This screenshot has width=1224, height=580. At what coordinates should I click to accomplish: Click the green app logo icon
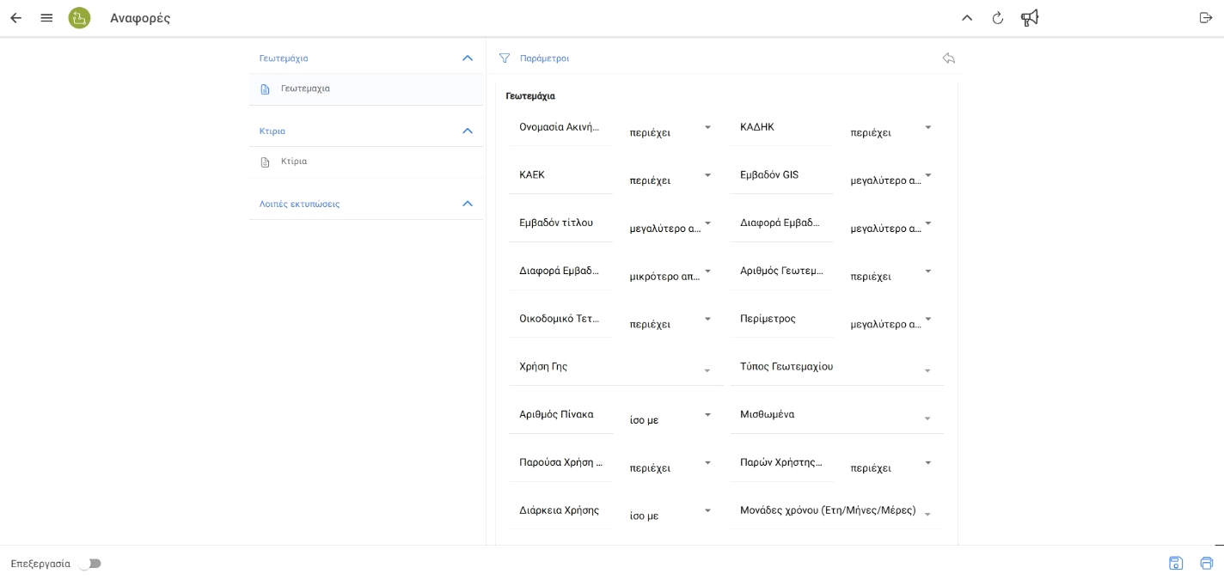79,18
